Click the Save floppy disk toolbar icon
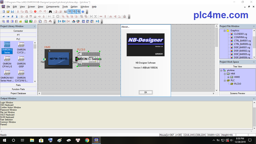 [x=12, y=12]
